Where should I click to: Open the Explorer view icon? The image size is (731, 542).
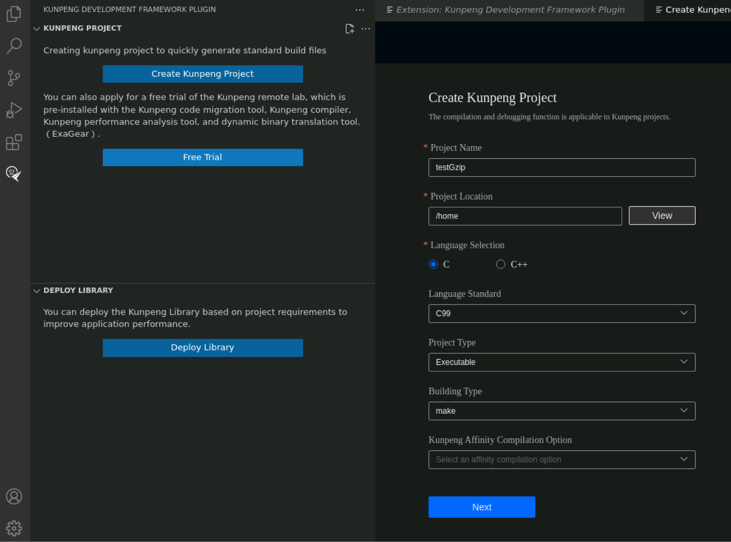pyautogui.click(x=14, y=14)
